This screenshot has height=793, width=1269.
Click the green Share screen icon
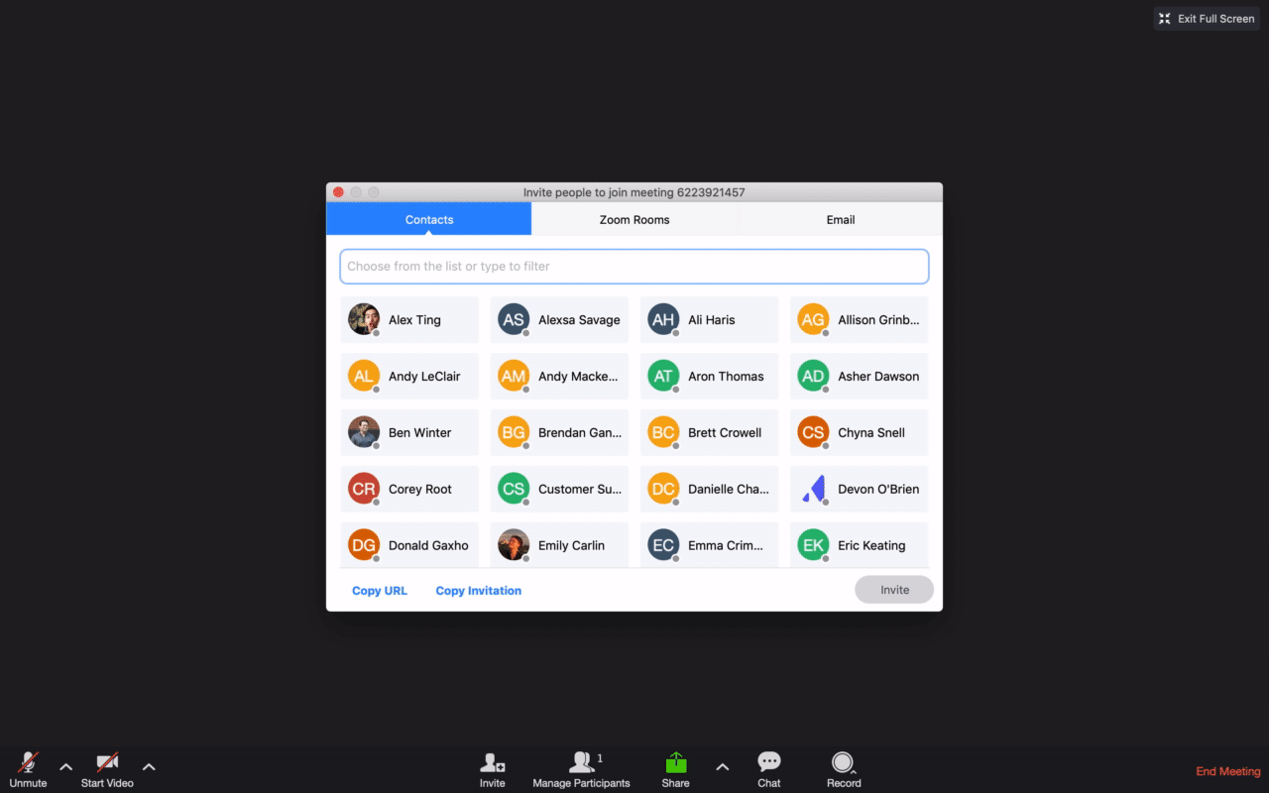[x=675, y=762]
